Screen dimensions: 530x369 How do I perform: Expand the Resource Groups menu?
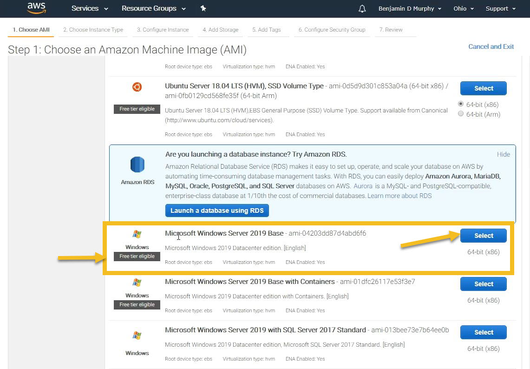[154, 8]
